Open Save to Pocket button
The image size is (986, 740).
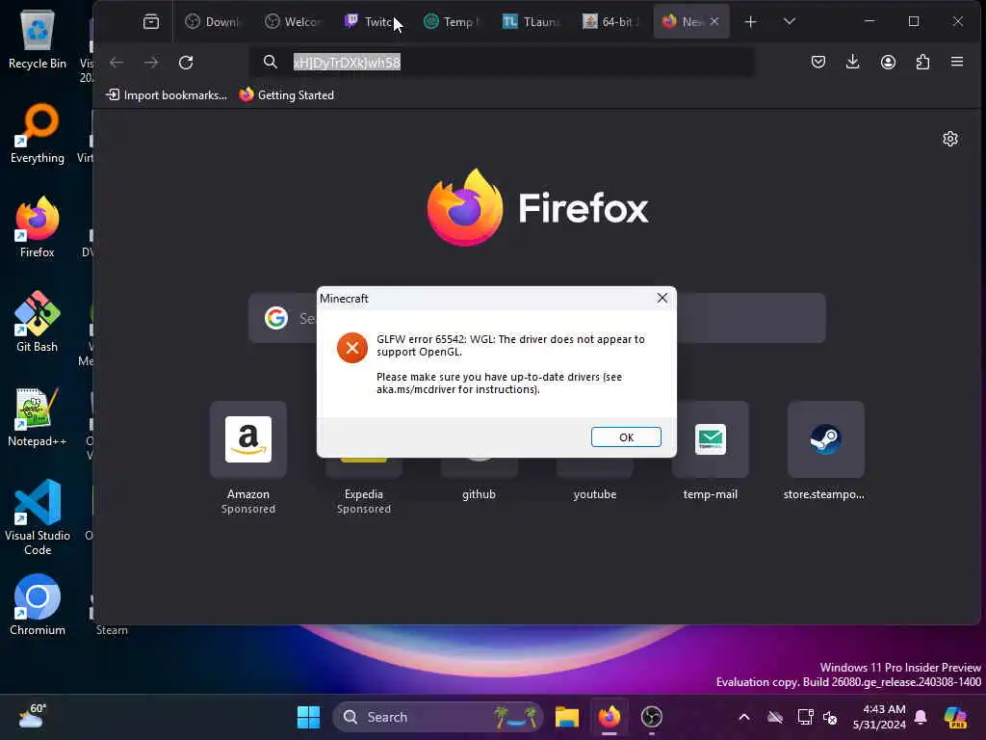point(818,62)
